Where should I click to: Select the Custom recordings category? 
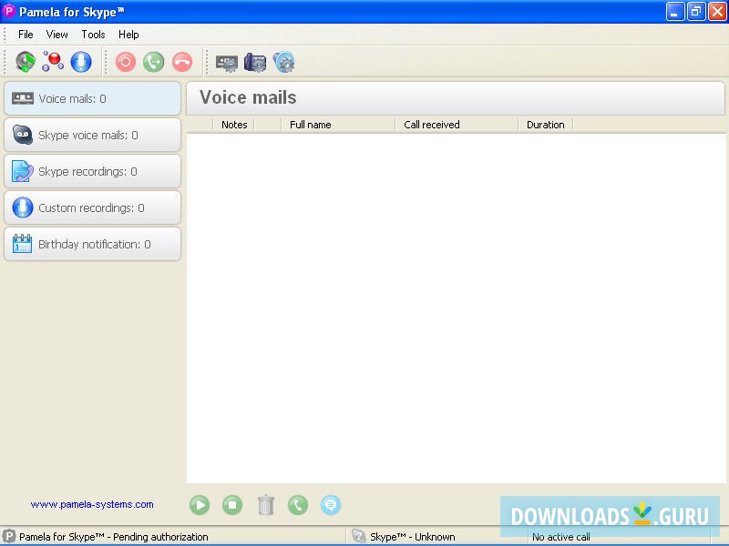93,207
